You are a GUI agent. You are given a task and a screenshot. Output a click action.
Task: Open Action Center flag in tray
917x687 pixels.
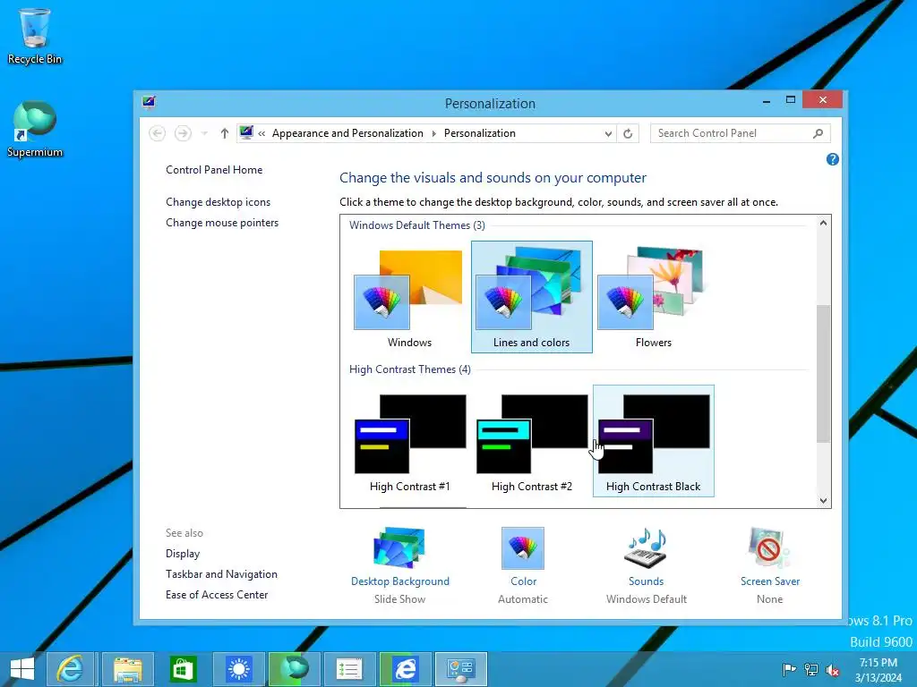(x=789, y=669)
